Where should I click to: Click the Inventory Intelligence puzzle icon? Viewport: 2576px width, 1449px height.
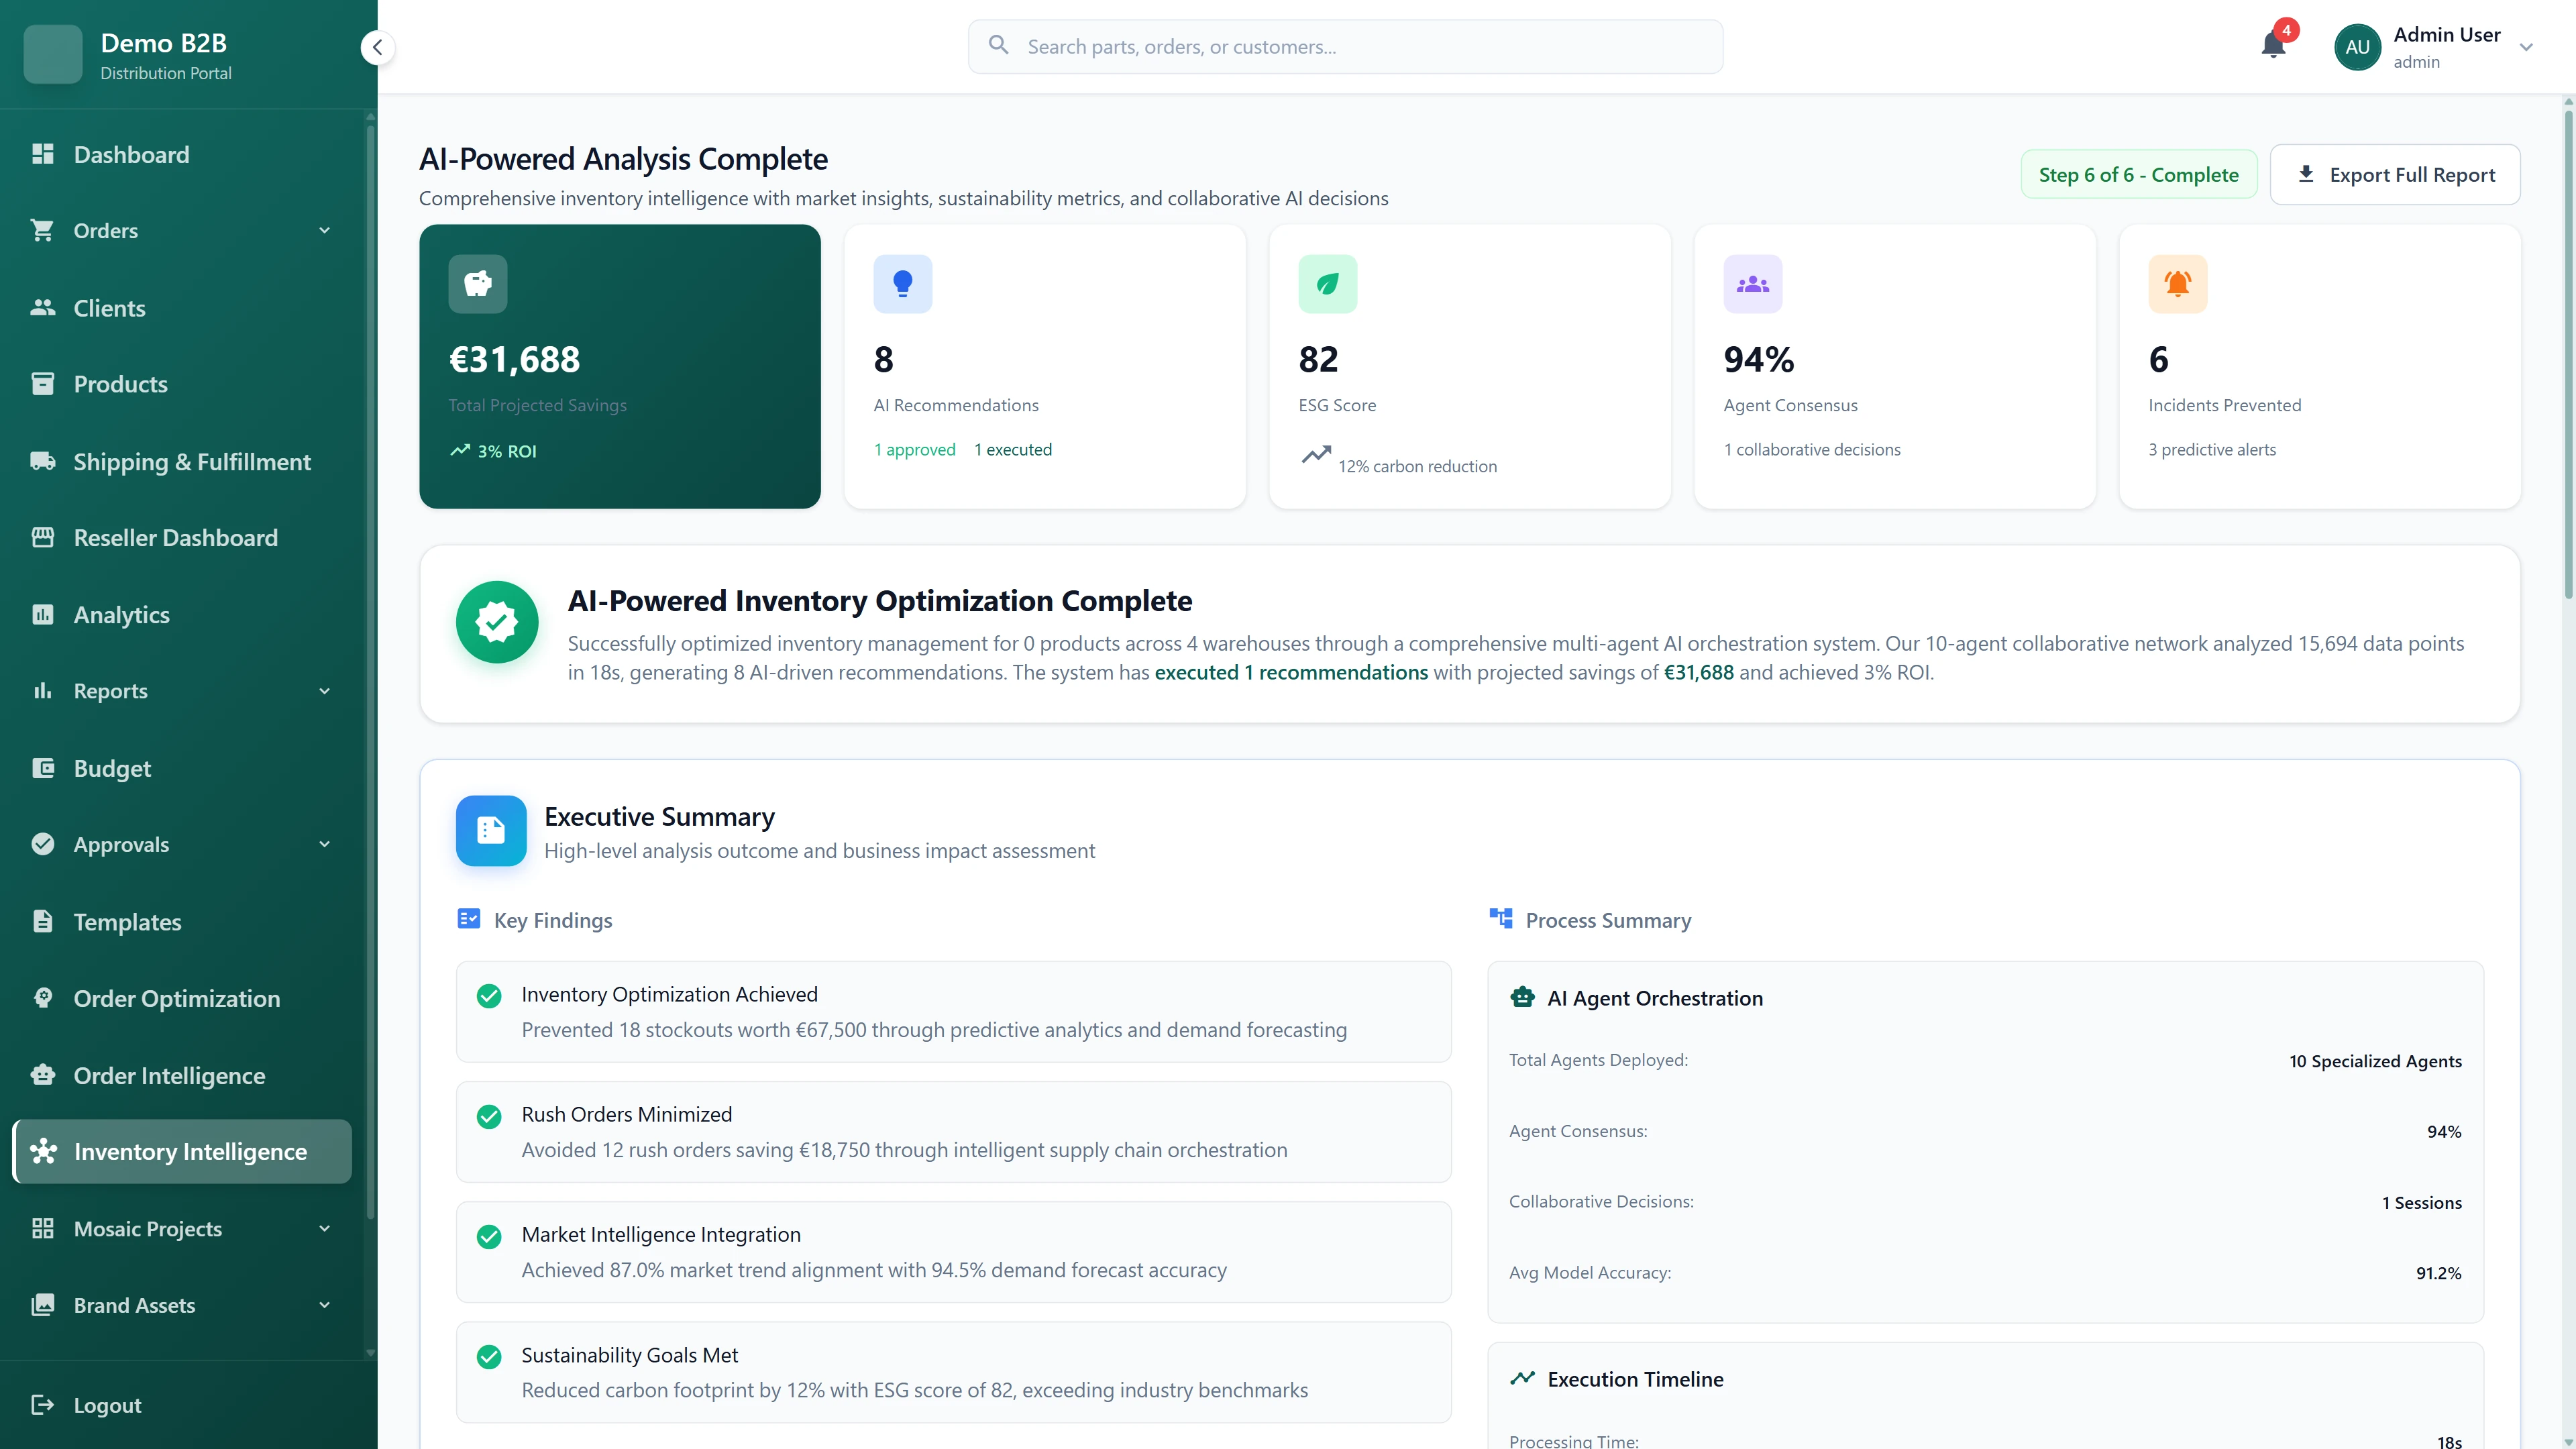pyautogui.click(x=44, y=1152)
